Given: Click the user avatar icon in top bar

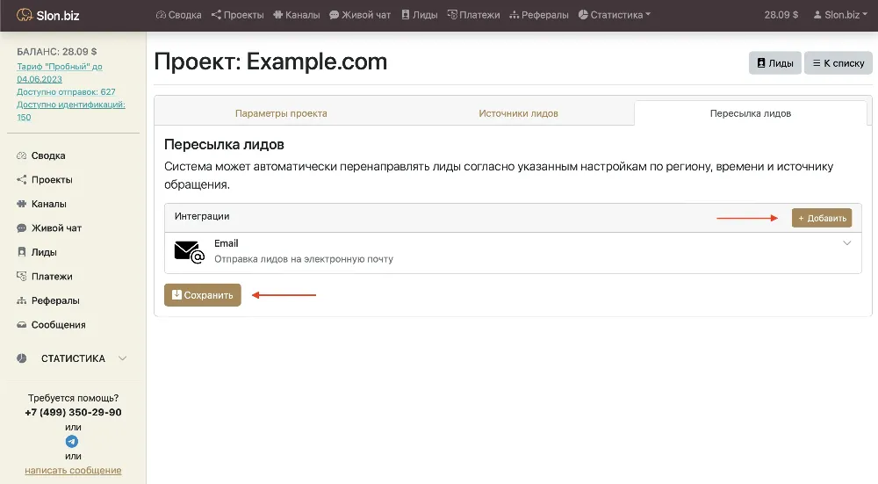Looking at the screenshot, I should pyautogui.click(x=817, y=15).
